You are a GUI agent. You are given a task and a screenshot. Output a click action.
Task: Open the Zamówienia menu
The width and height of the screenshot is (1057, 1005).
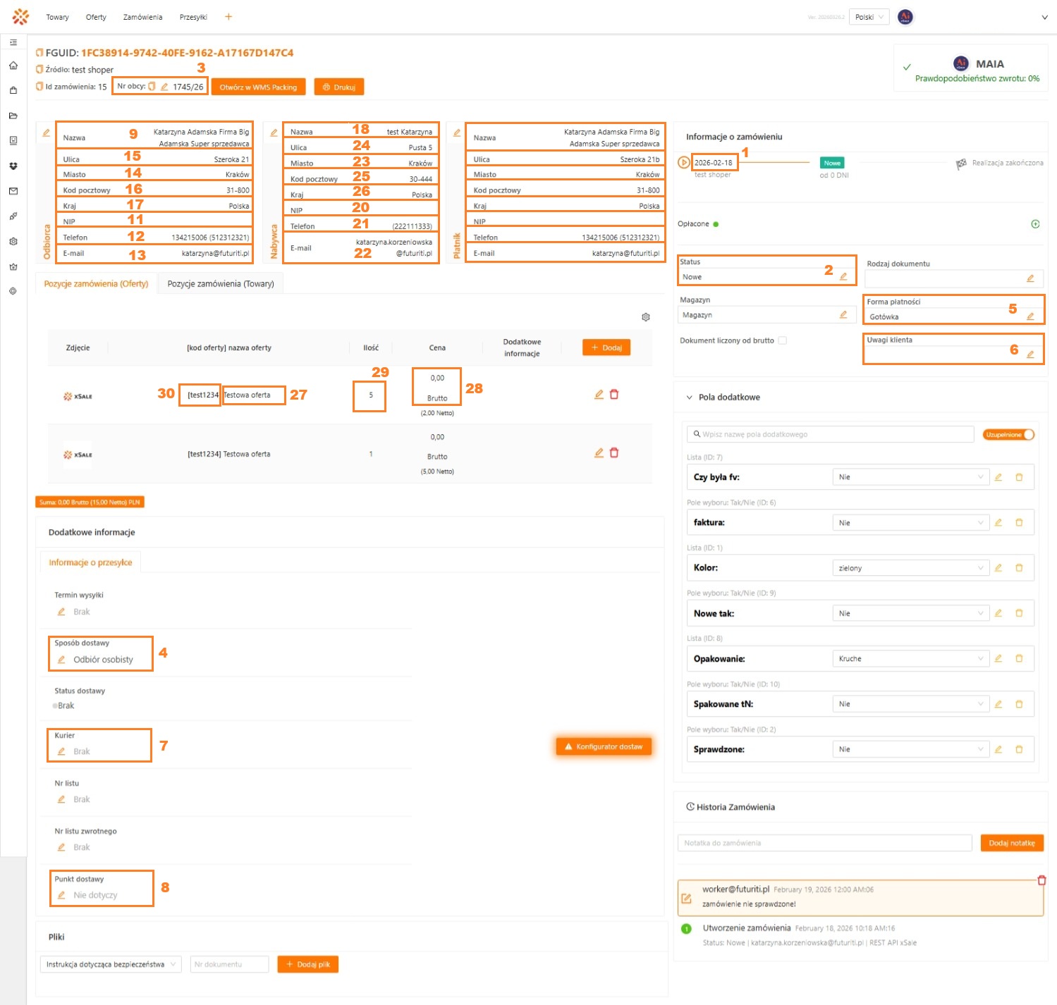click(142, 17)
